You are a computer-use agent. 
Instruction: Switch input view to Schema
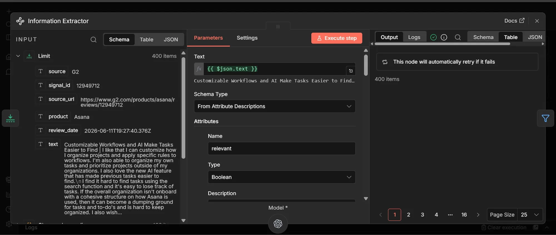tap(119, 39)
